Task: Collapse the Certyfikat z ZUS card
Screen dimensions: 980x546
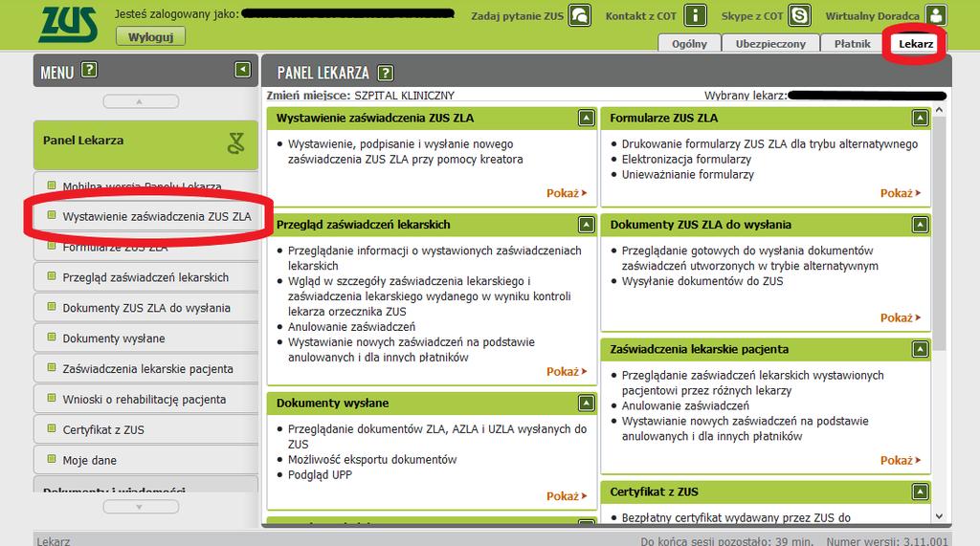Action: click(920, 492)
